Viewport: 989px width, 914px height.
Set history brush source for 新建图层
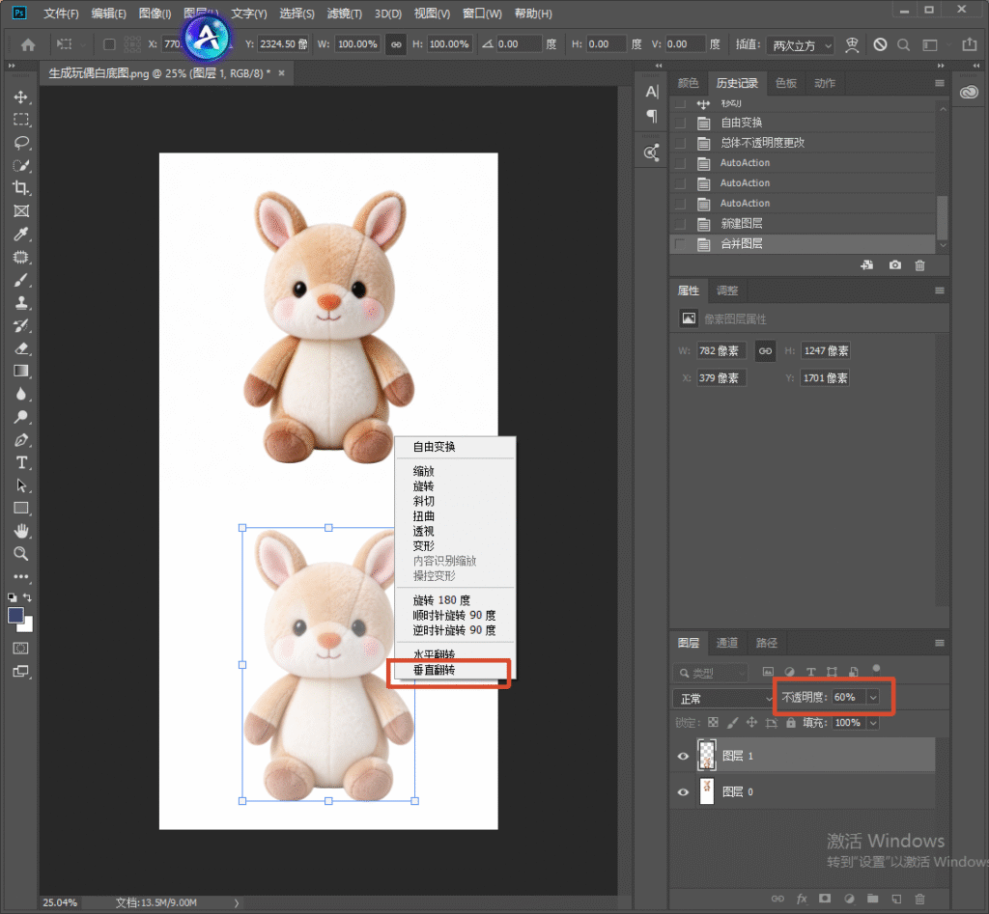point(680,224)
